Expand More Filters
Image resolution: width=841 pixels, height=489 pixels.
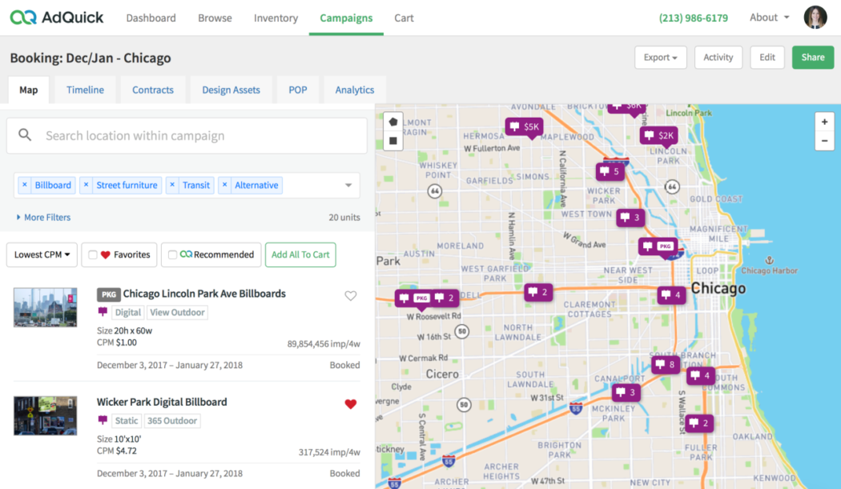(43, 217)
